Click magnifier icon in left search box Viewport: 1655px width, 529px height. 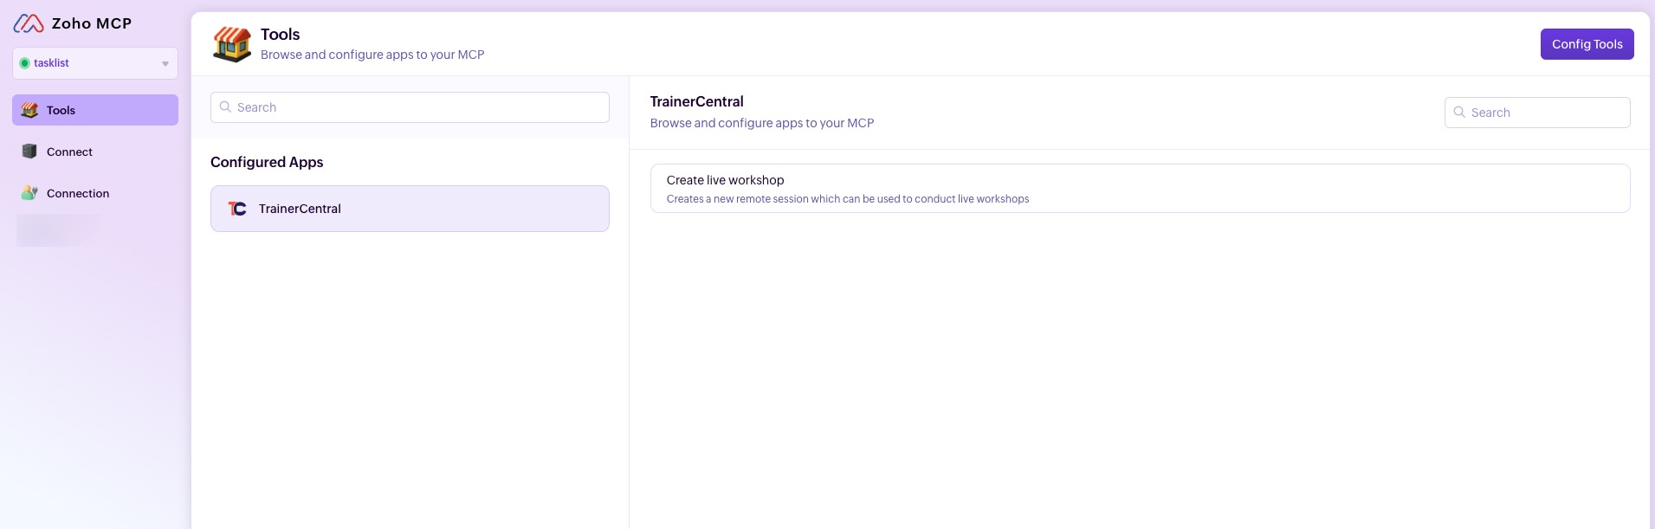(225, 107)
